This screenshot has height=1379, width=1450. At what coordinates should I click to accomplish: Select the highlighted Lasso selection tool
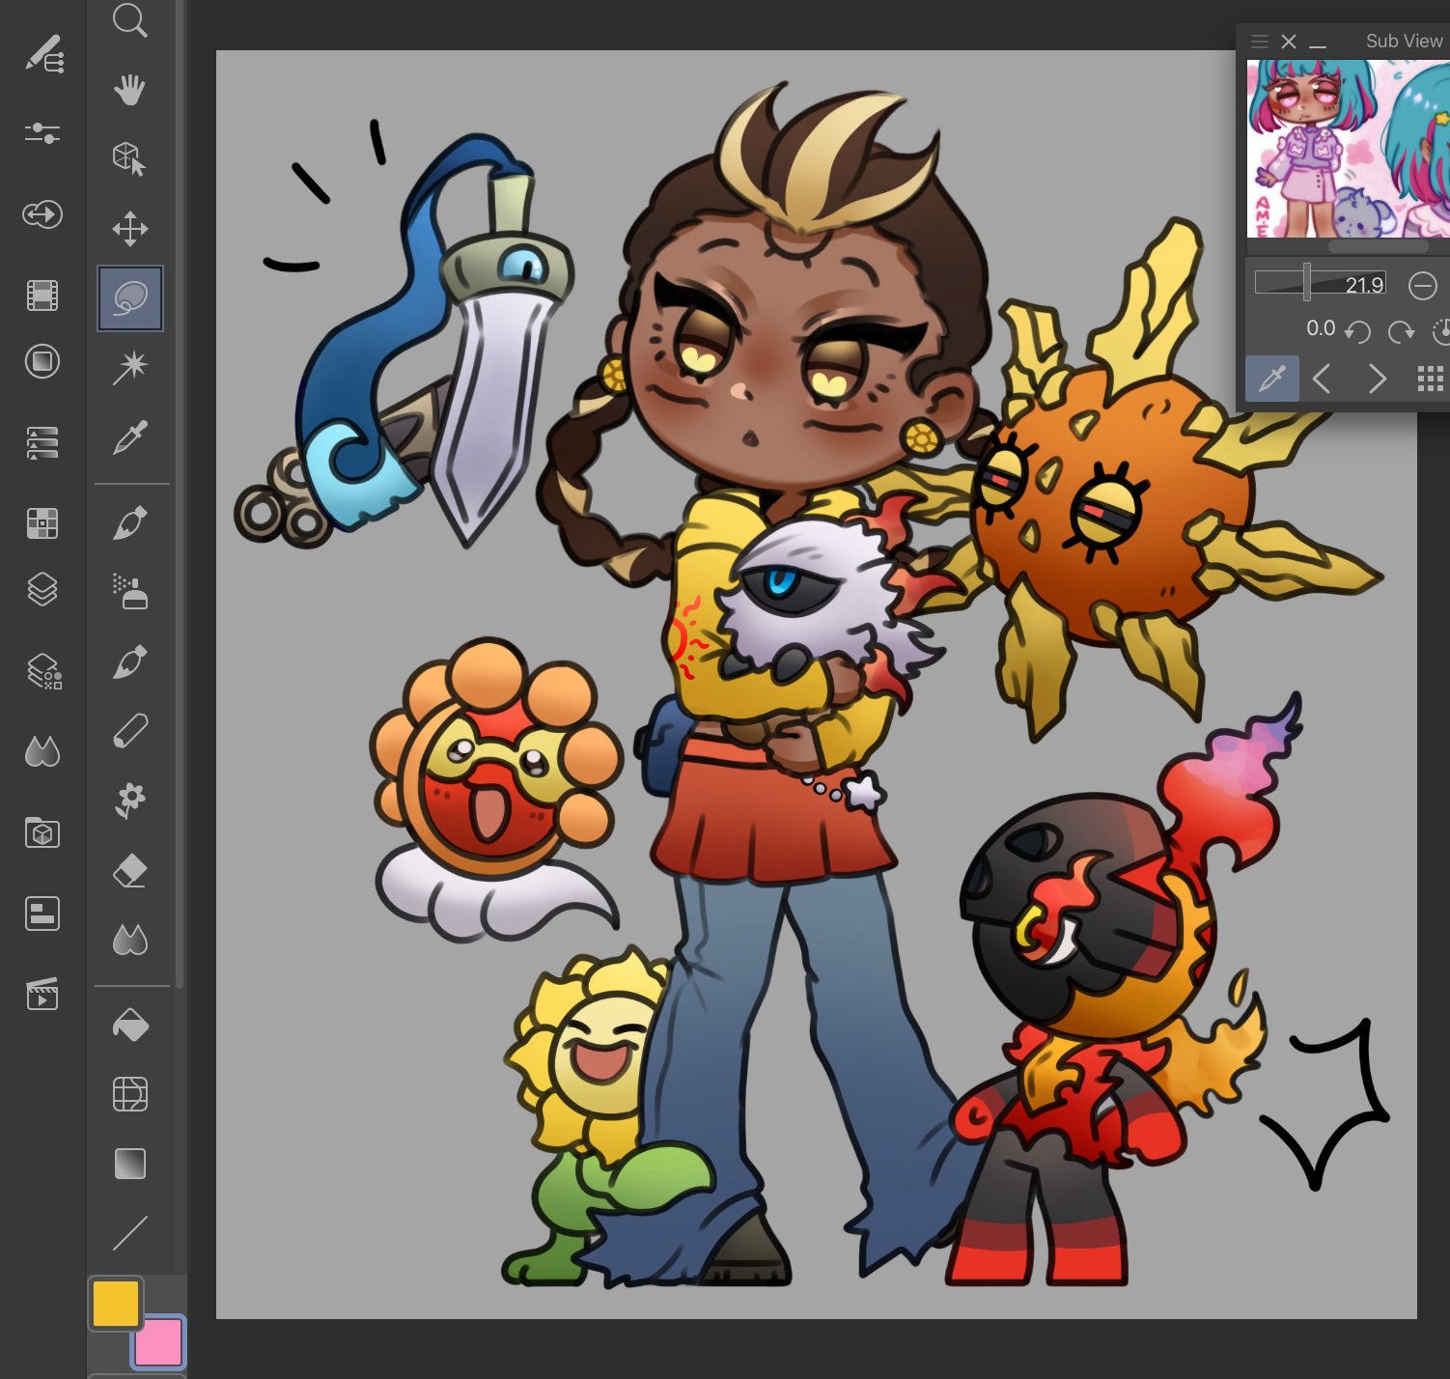click(130, 298)
